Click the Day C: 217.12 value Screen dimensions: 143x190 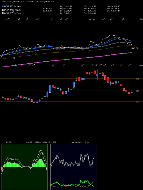pos(66,13)
